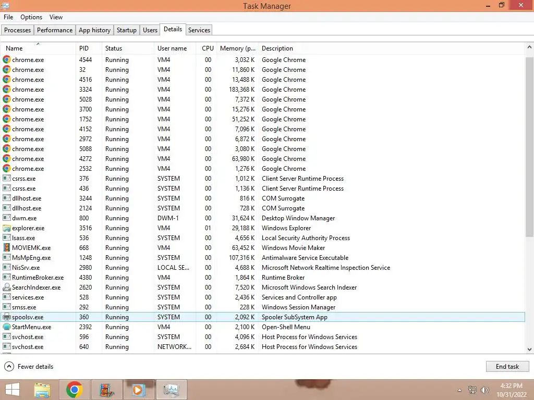
Task: Click the Chrome icon of PID 3324 row
Action: (6, 89)
